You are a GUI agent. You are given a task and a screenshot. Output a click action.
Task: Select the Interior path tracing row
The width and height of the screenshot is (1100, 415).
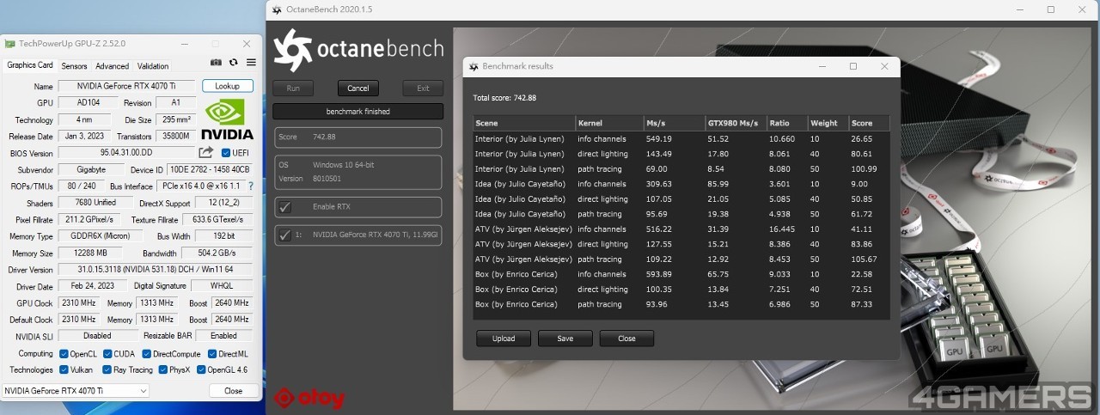point(681,168)
